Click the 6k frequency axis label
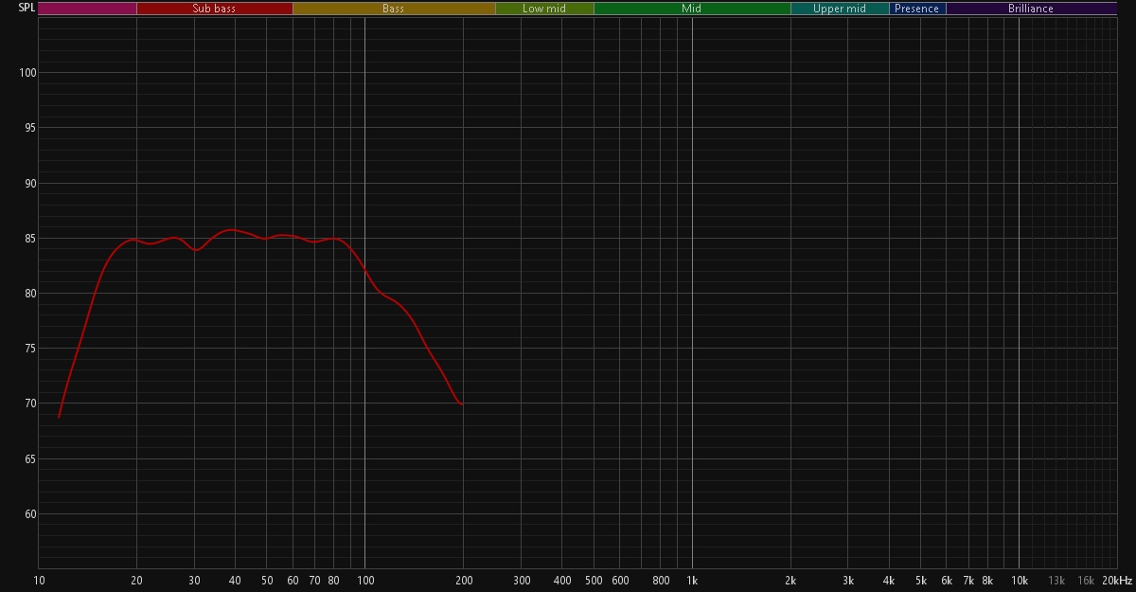1136x592 pixels. (947, 580)
